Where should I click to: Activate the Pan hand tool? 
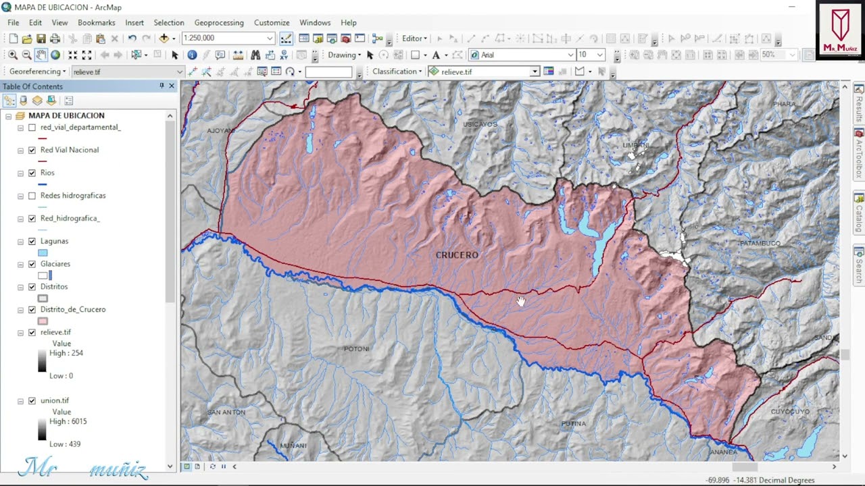[x=41, y=55]
